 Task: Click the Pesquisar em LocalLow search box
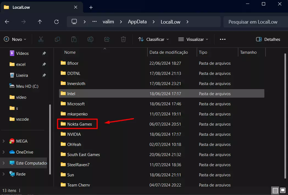tap(253, 22)
